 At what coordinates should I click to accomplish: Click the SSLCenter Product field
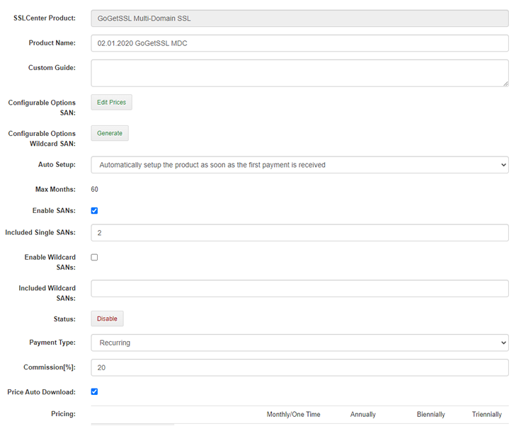click(299, 18)
